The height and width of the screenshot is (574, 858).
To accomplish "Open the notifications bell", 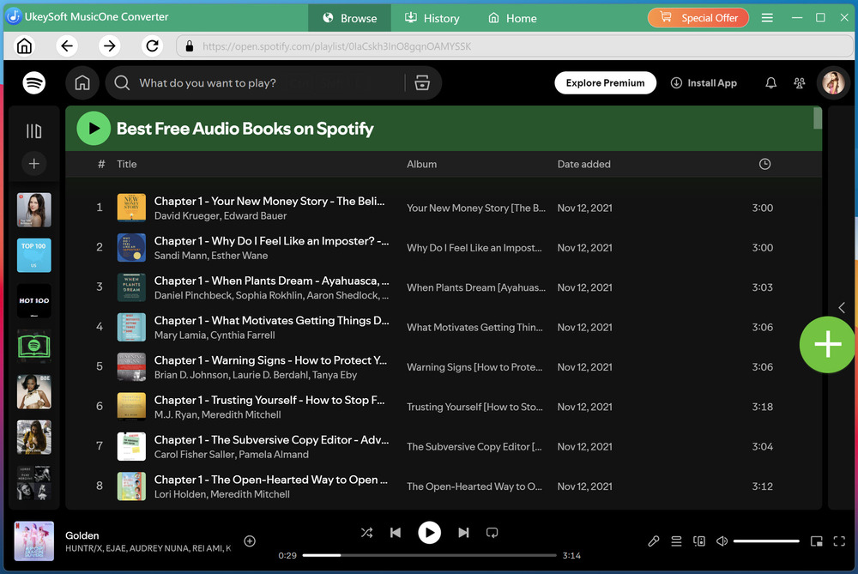I will tap(770, 83).
